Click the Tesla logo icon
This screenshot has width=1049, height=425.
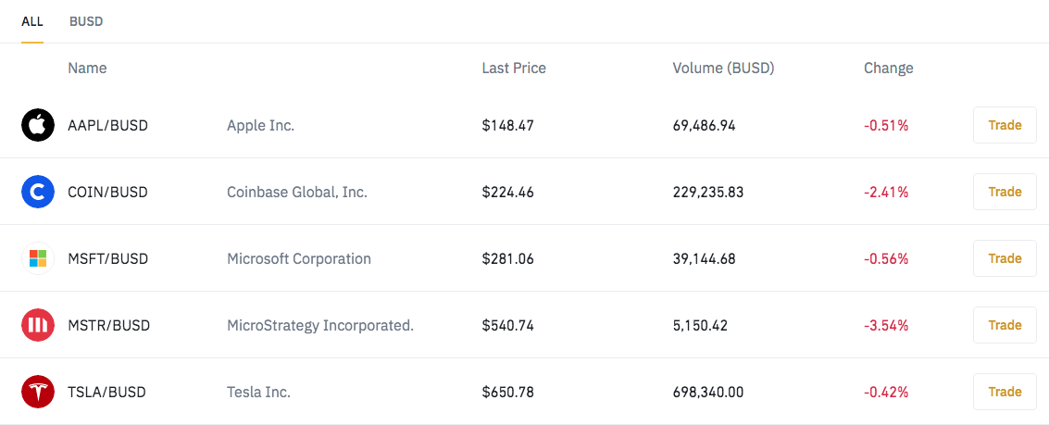(37, 392)
